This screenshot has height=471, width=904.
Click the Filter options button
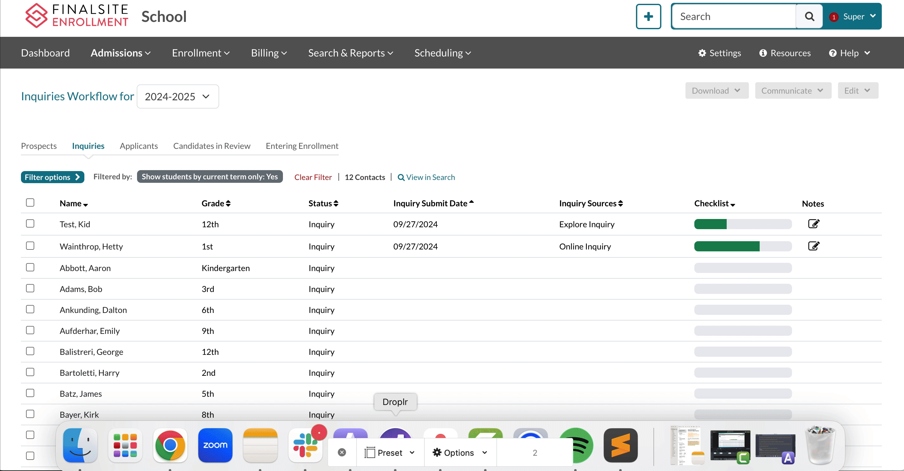[52, 177]
